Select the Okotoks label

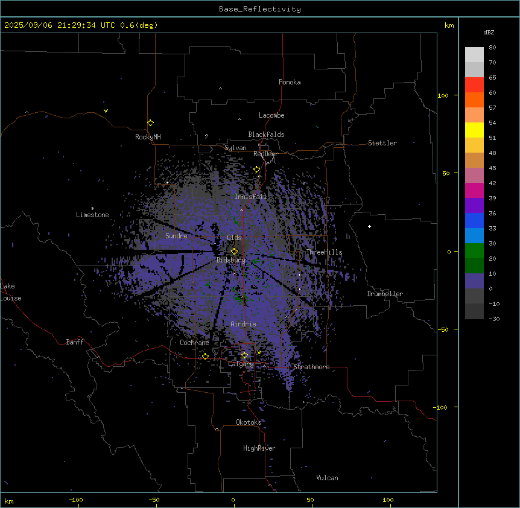[x=249, y=422]
